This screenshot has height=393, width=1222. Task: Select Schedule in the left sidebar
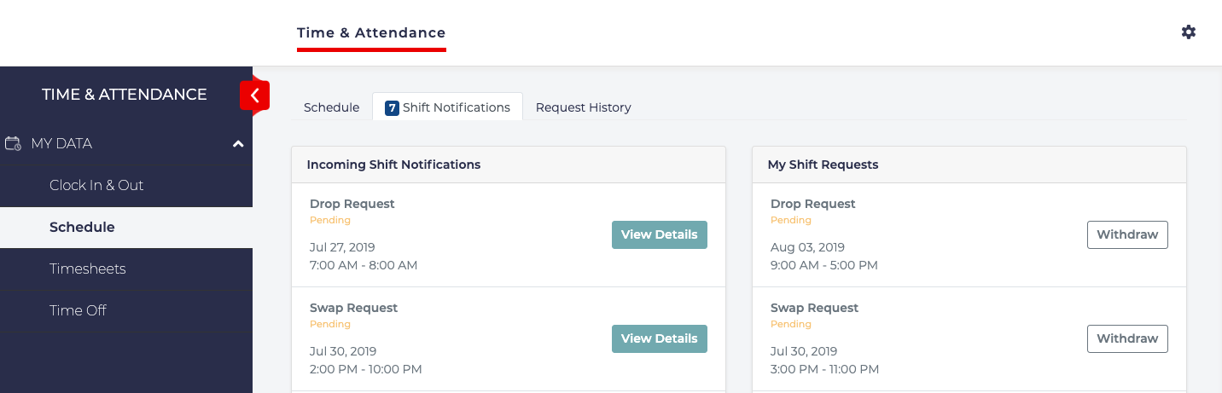pyautogui.click(x=82, y=228)
